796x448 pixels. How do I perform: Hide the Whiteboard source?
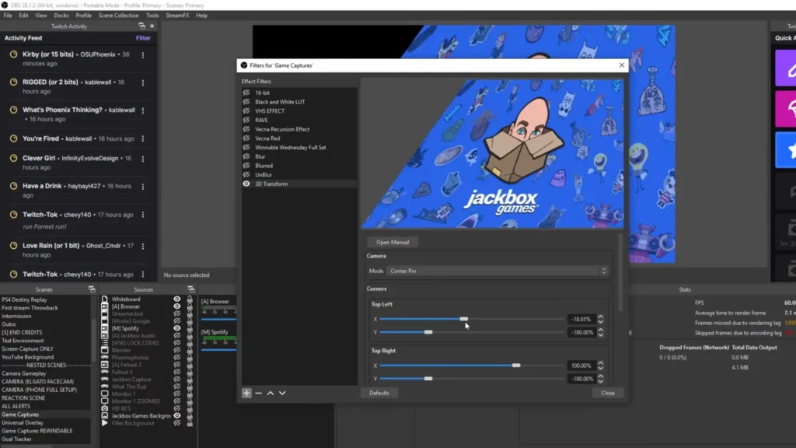[176, 299]
